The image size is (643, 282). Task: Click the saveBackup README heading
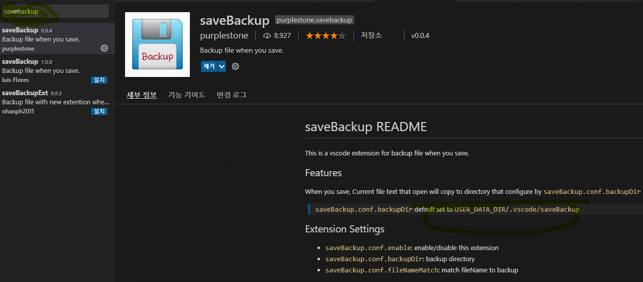pos(366,127)
